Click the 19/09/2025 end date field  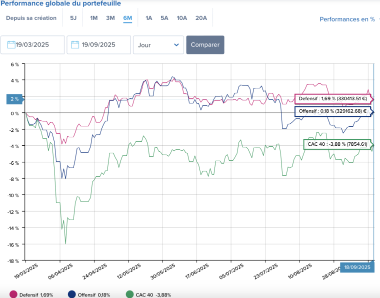[x=102, y=45]
